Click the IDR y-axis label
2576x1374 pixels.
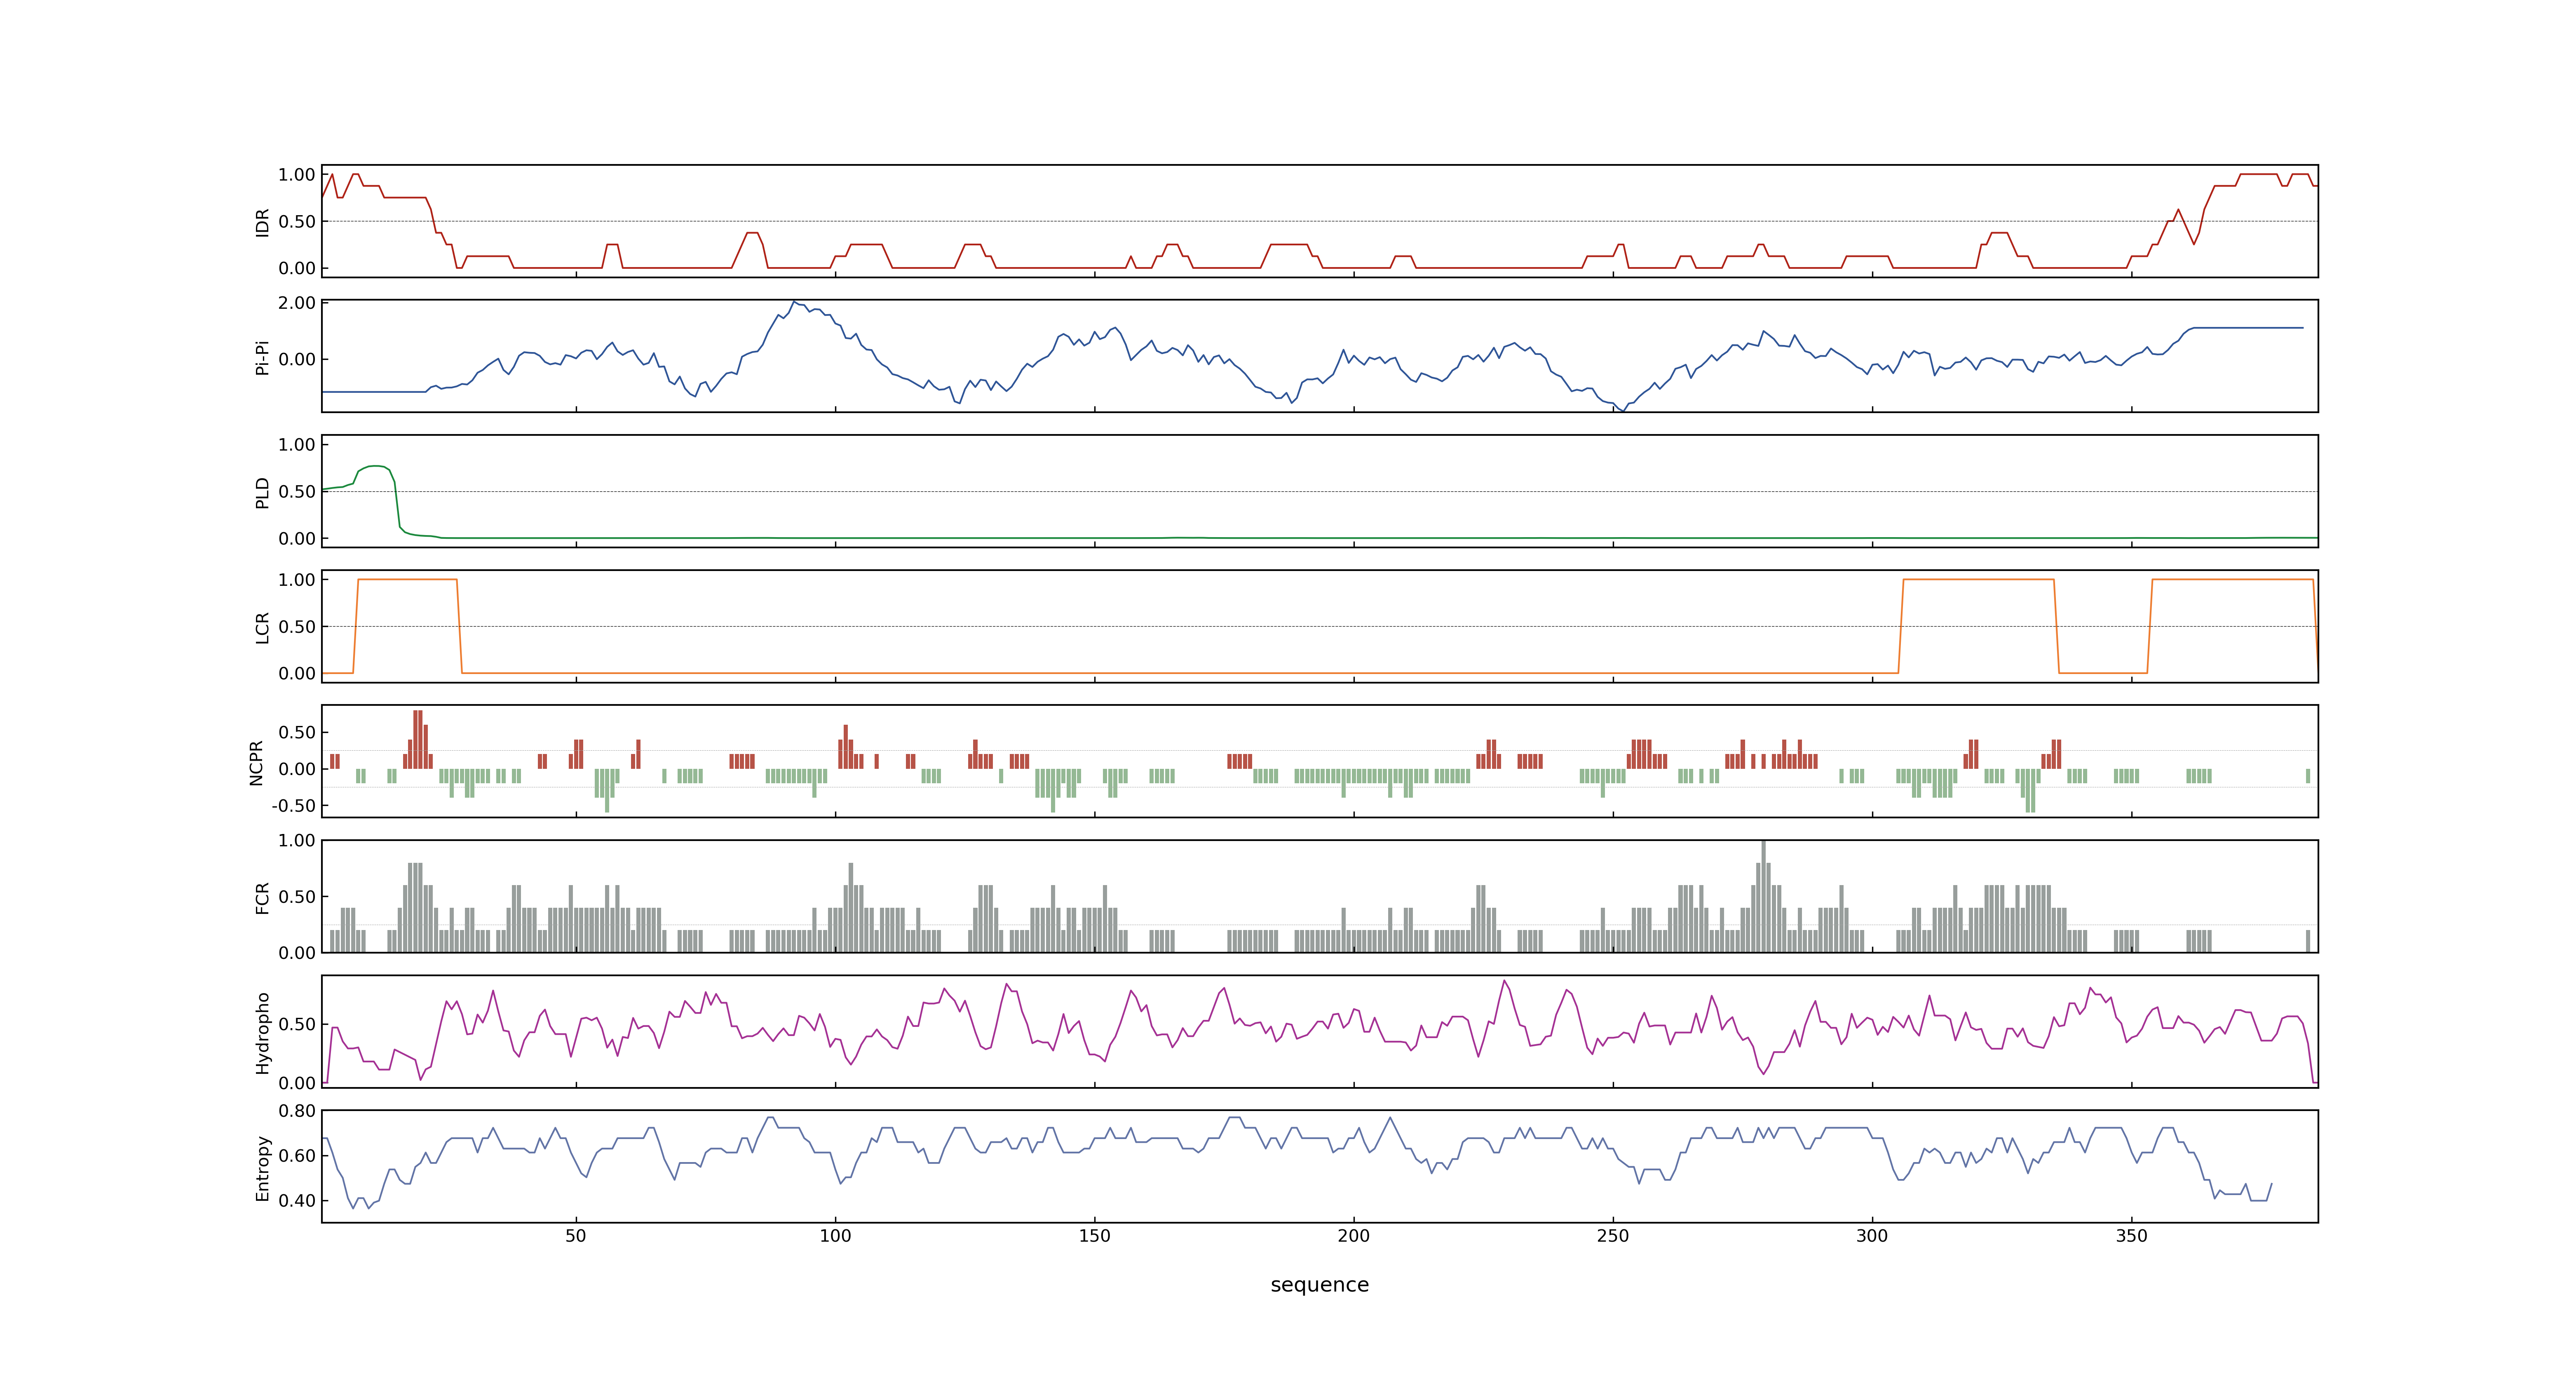262,222
